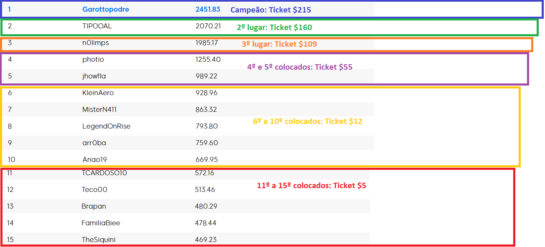Select player arr0ba in ninth place
This screenshot has width=545, height=247.
(94, 143)
